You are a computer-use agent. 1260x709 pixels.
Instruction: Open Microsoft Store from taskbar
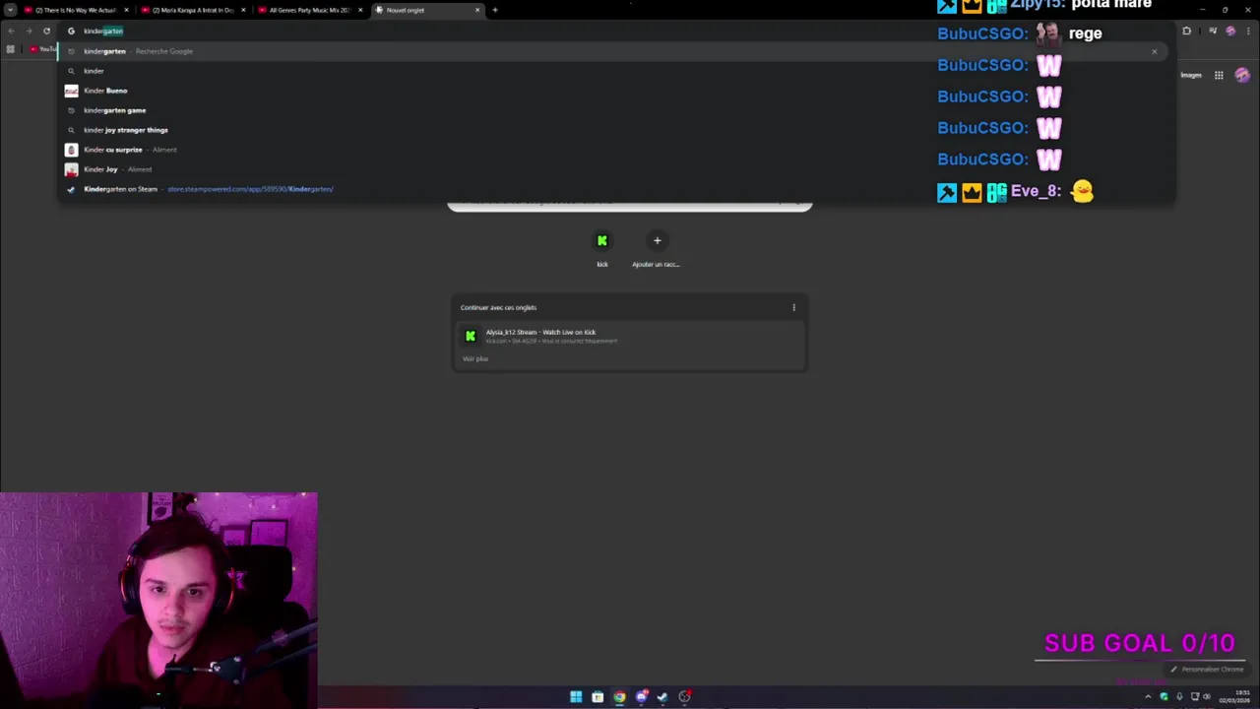coord(598,697)
